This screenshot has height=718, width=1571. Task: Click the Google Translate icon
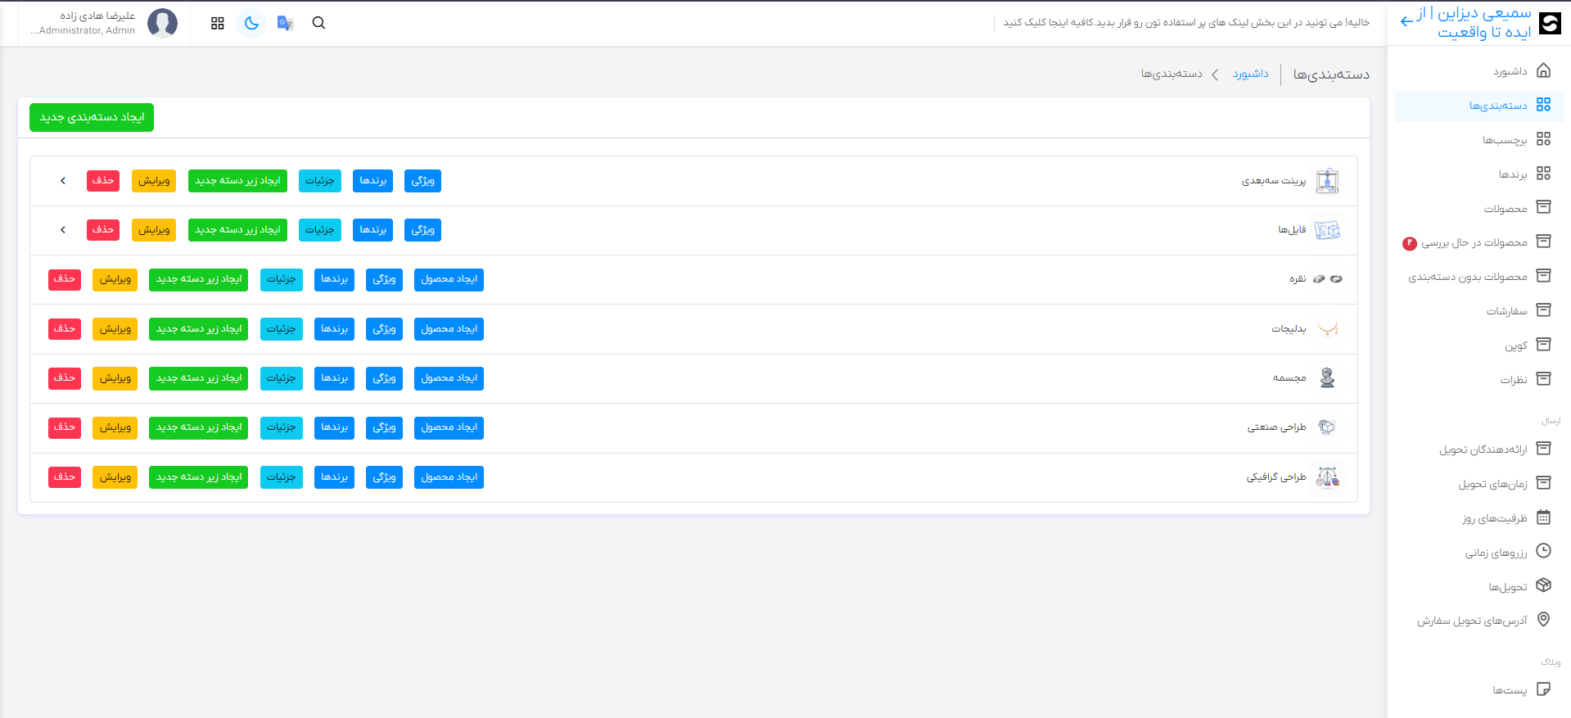point(285,23)
